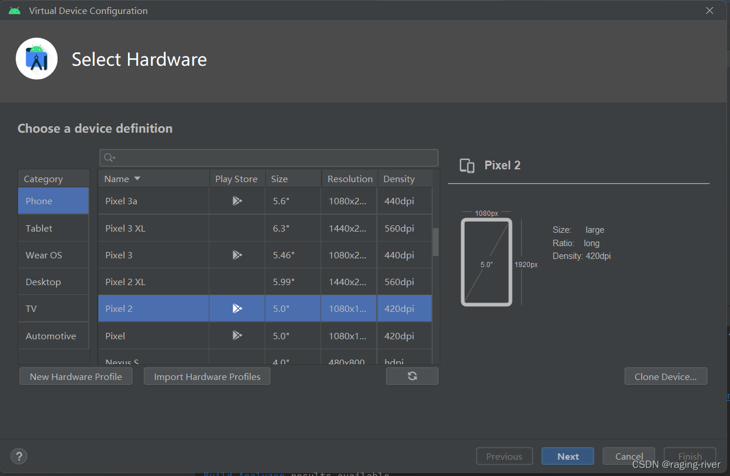Sort by the Size column header
Image resolution: width=730 pixels, height=476 pixels.
pyautogui.click(x=293, y=179)
